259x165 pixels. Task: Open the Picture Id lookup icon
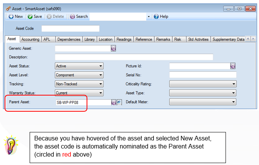click(233, 66)
